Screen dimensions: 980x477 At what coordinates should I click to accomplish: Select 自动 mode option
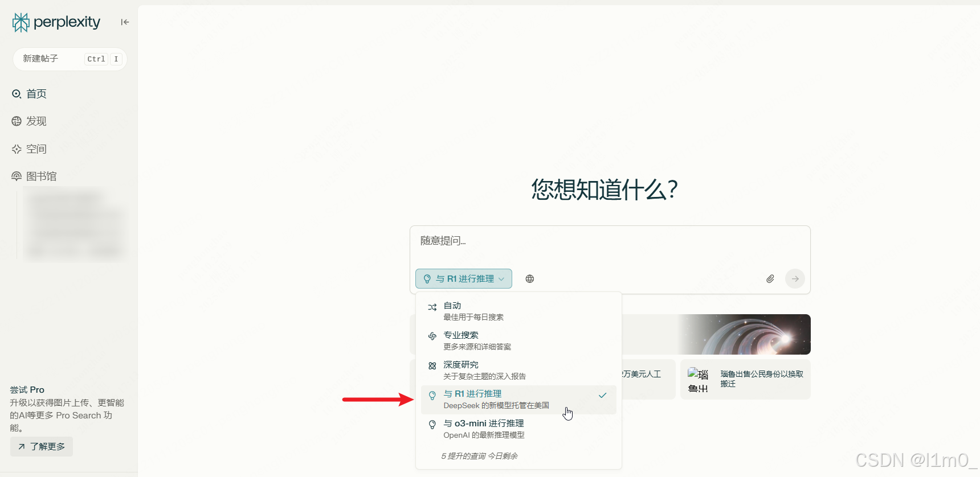point(518,311)
